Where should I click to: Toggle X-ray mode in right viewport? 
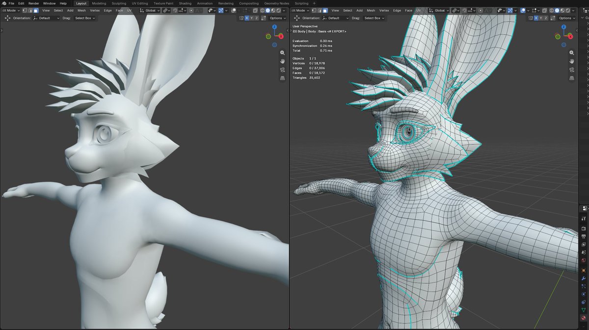coord(544,10)
